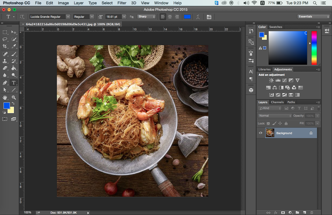Select the Lasso tool
Screen dimensions: 332x215
point(5,39)
